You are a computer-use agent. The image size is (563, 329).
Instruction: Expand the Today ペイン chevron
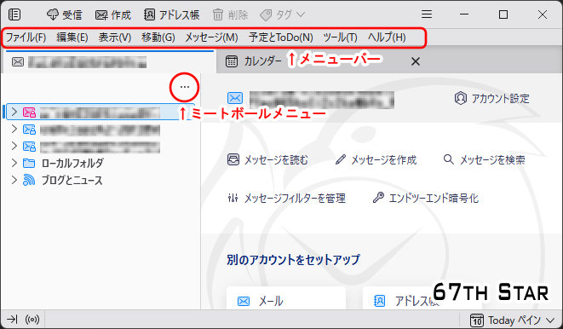click(x=550, y=320)
